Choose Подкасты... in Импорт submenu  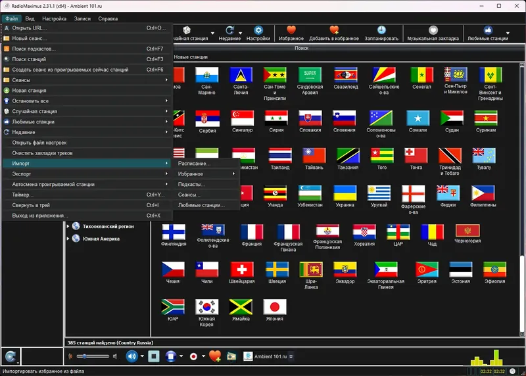click(206, 184)
